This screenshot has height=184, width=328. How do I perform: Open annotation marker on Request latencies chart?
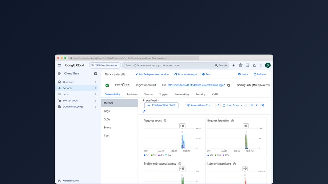(245, 126)
